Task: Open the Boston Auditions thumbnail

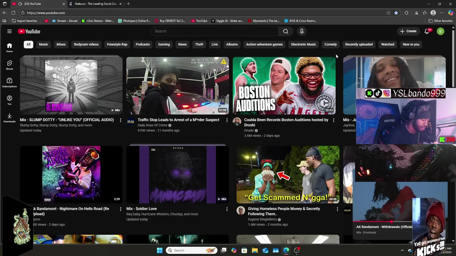Action: pos(284,86)
